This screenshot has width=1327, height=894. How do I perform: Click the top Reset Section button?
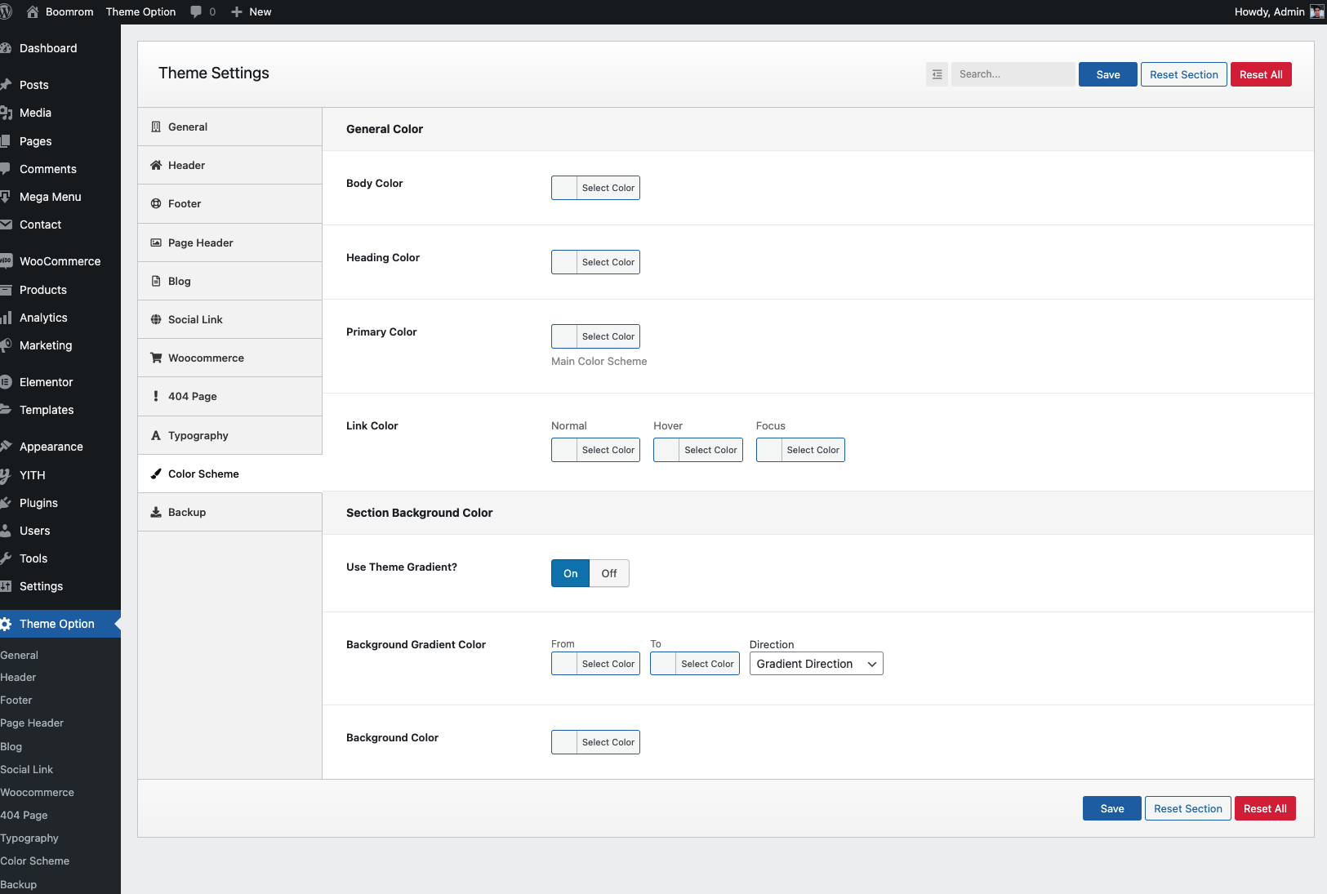[x=1183, y=74]
